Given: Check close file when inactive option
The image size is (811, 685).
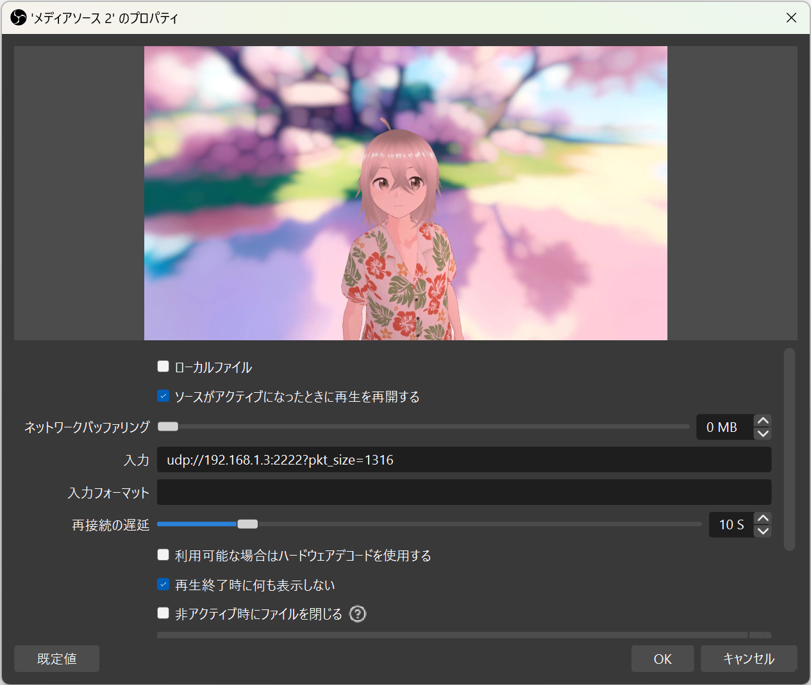Looking at the screenshot, I should pyautogui.click(x=163, y=613).
